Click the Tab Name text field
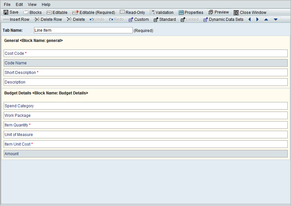Image resolution: width=291 pixels, height=206 pixels. 83,30
